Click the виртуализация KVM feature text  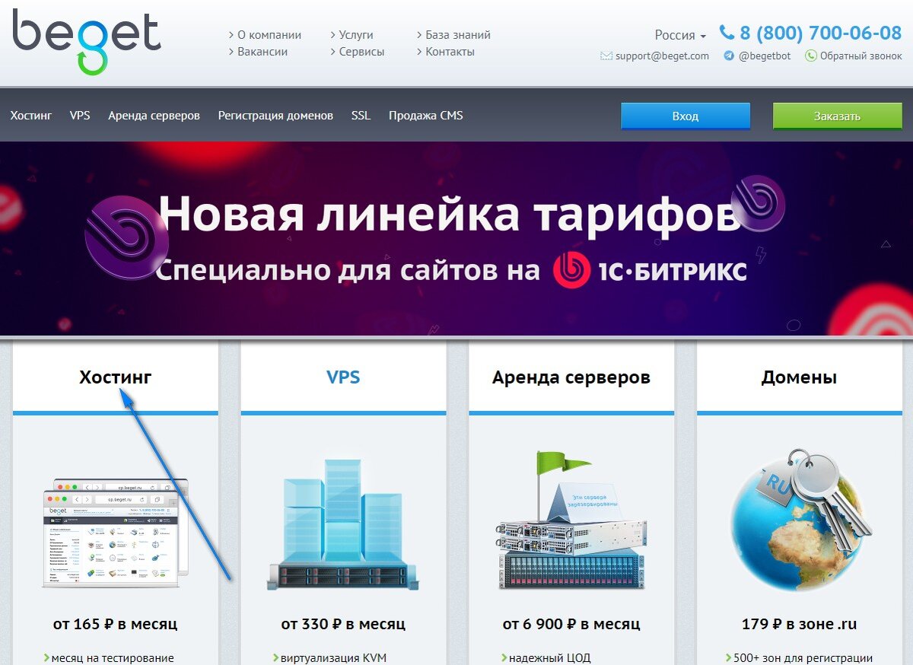coord(333,657)
